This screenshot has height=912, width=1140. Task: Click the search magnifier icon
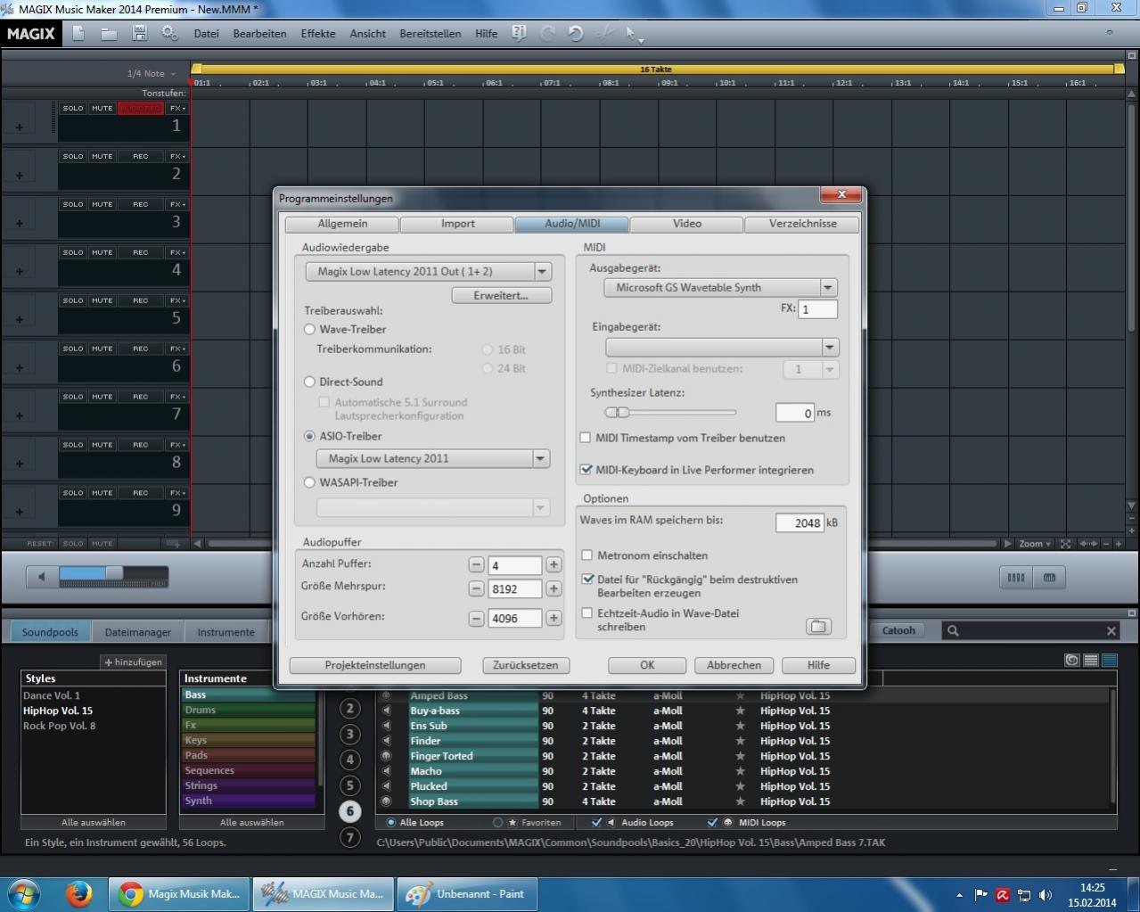tap(953, 630)
